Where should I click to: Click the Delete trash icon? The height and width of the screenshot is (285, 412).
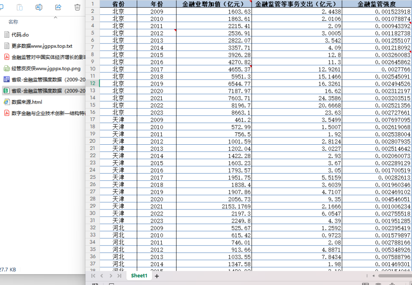coord(77,7)
